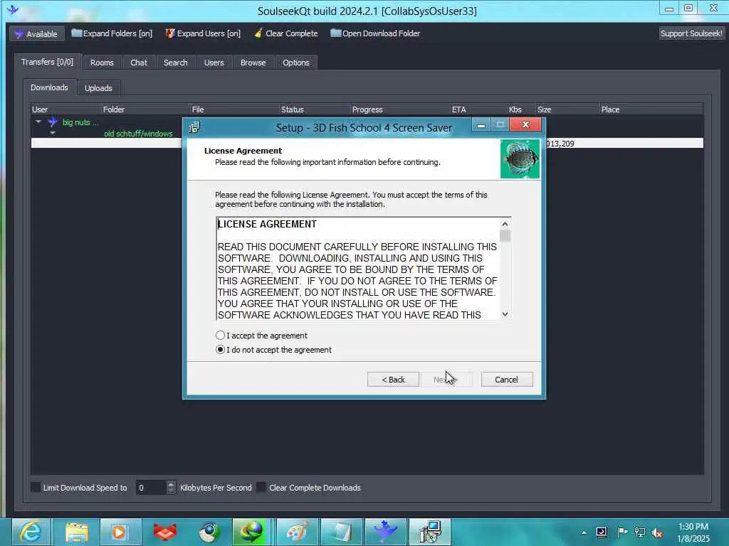This screenshot has width=729, height=546.
Task: Open the Search tab
Action: tap(175, 63)
